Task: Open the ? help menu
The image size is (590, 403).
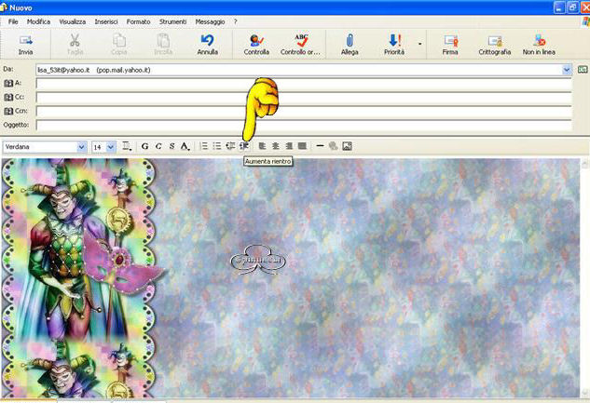Action: (235, 21)
